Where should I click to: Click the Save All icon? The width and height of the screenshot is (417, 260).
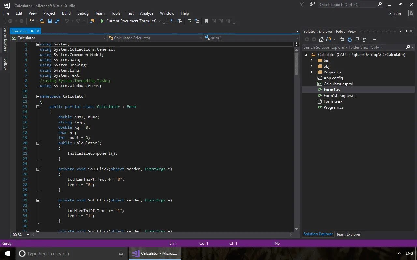coord(57,21)
